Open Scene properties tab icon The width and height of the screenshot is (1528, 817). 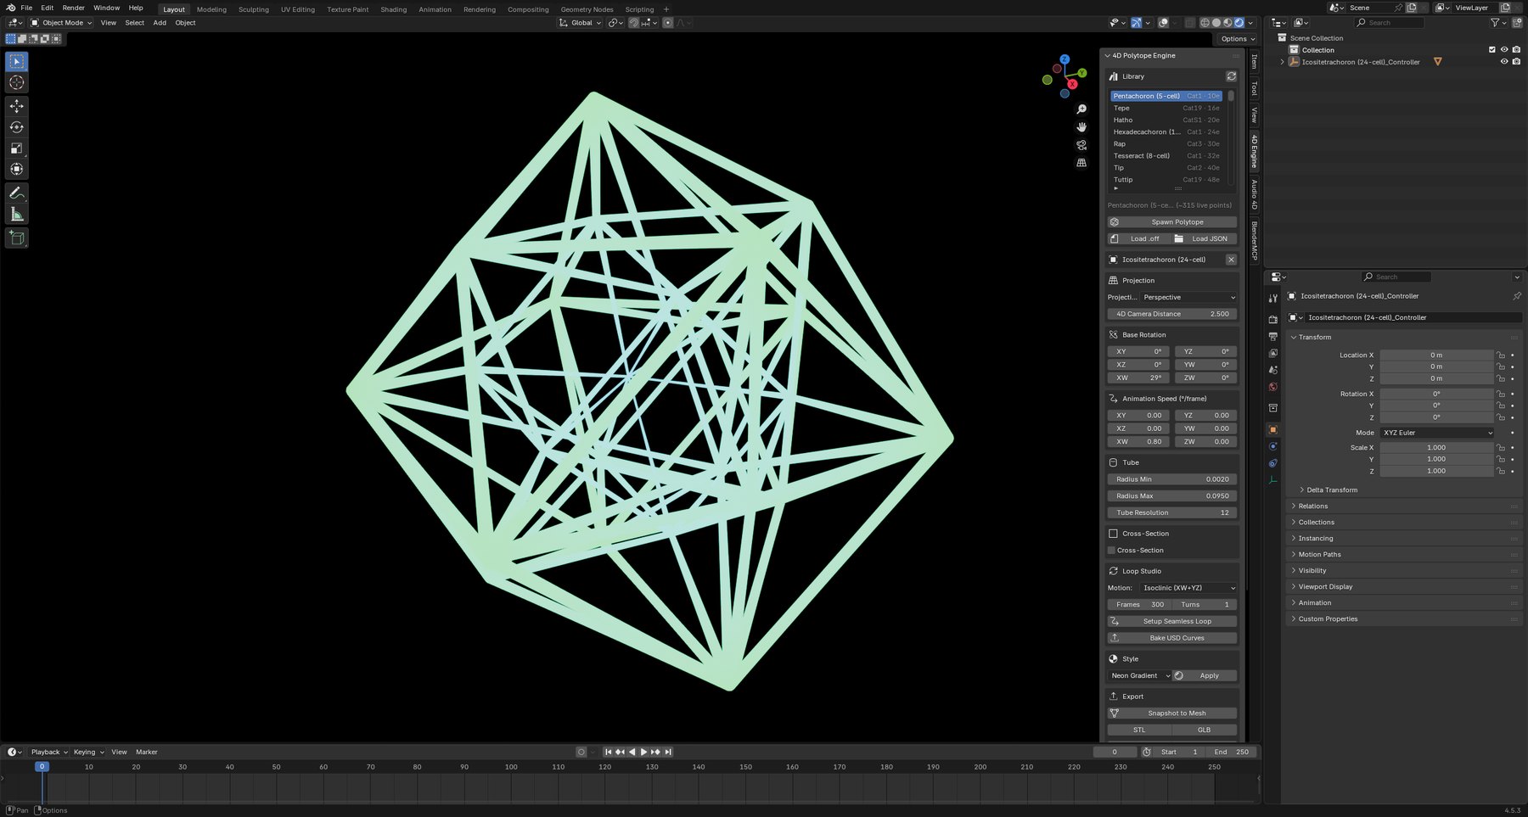click(x=1272, y=370)
